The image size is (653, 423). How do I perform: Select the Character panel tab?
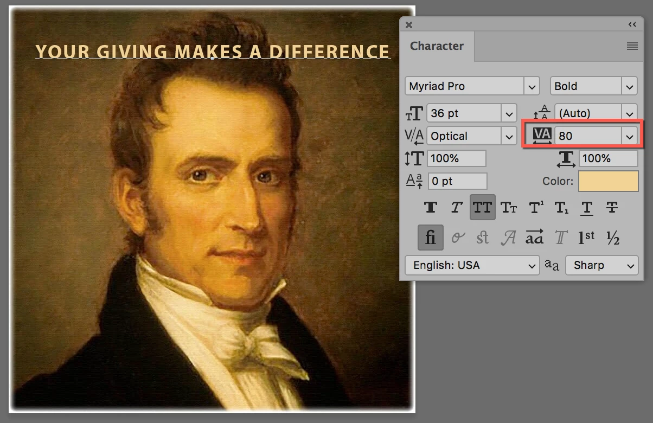pos(437,46)
